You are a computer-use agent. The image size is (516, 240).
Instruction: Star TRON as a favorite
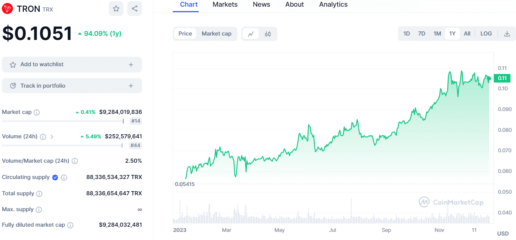(116, 9)
